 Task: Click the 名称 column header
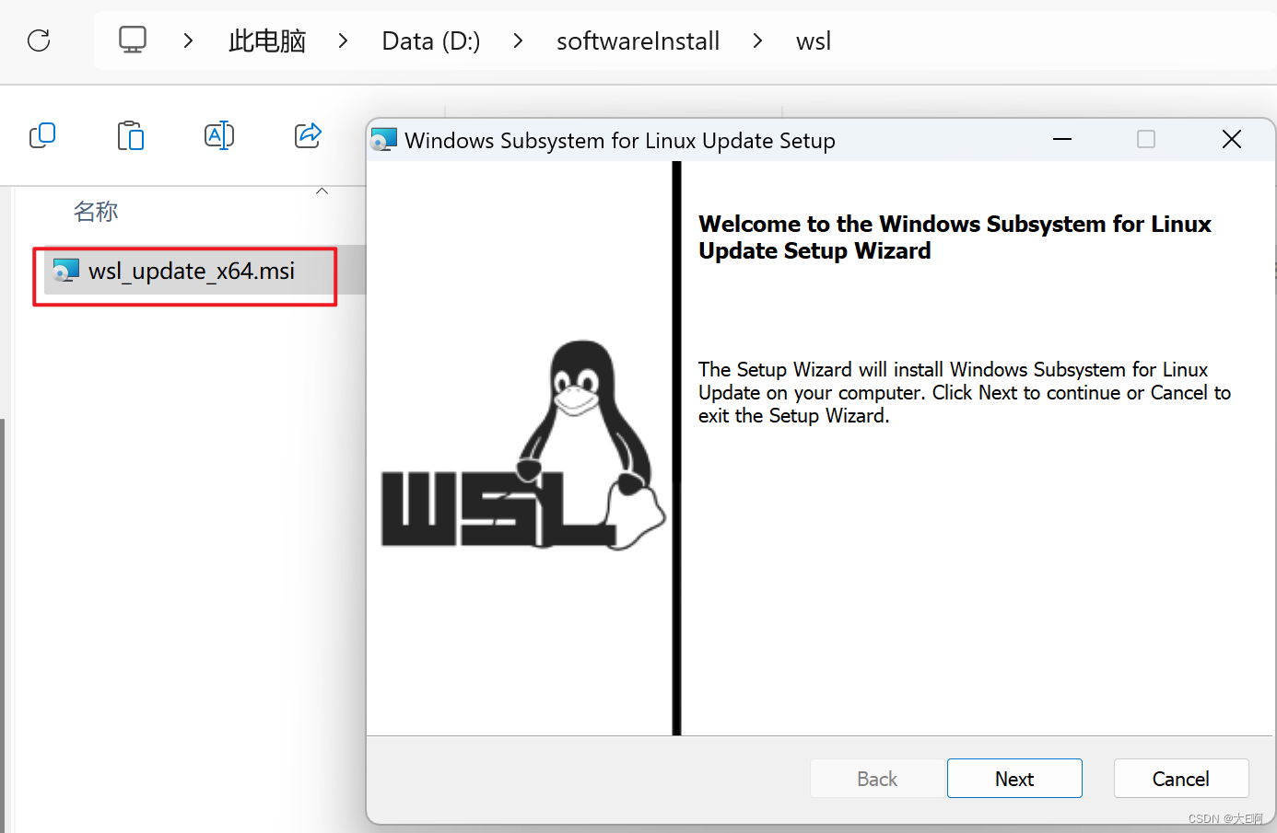point(96,212)
